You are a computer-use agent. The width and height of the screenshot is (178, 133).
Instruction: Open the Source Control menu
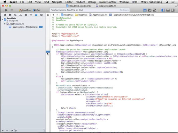(x=108, y=2)
